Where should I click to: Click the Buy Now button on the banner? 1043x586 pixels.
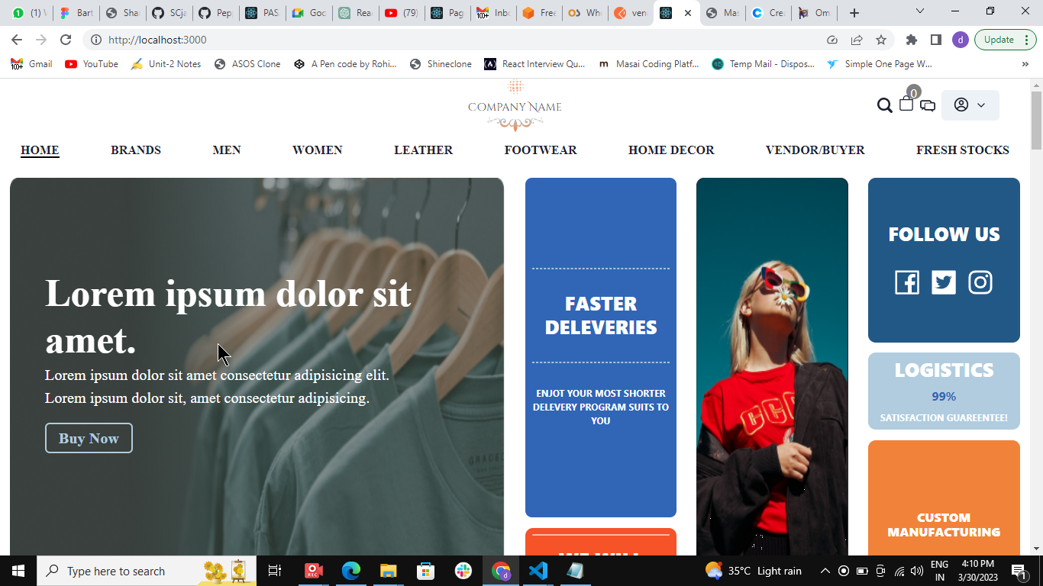pos(89,438)
